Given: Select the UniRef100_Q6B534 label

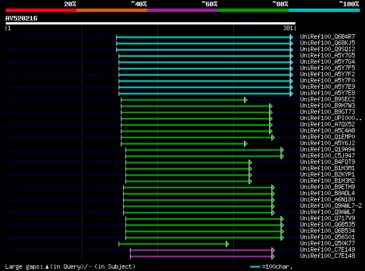Looking at the screenshot, I should [x=327, y=231].
